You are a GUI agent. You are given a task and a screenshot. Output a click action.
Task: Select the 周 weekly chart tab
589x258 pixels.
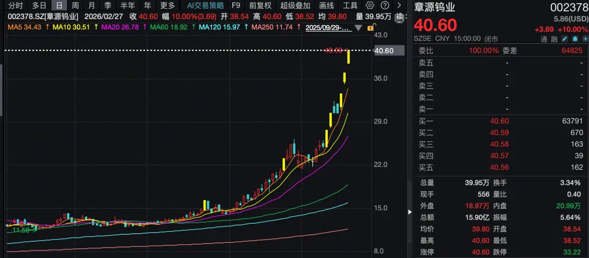click(75, 5)
